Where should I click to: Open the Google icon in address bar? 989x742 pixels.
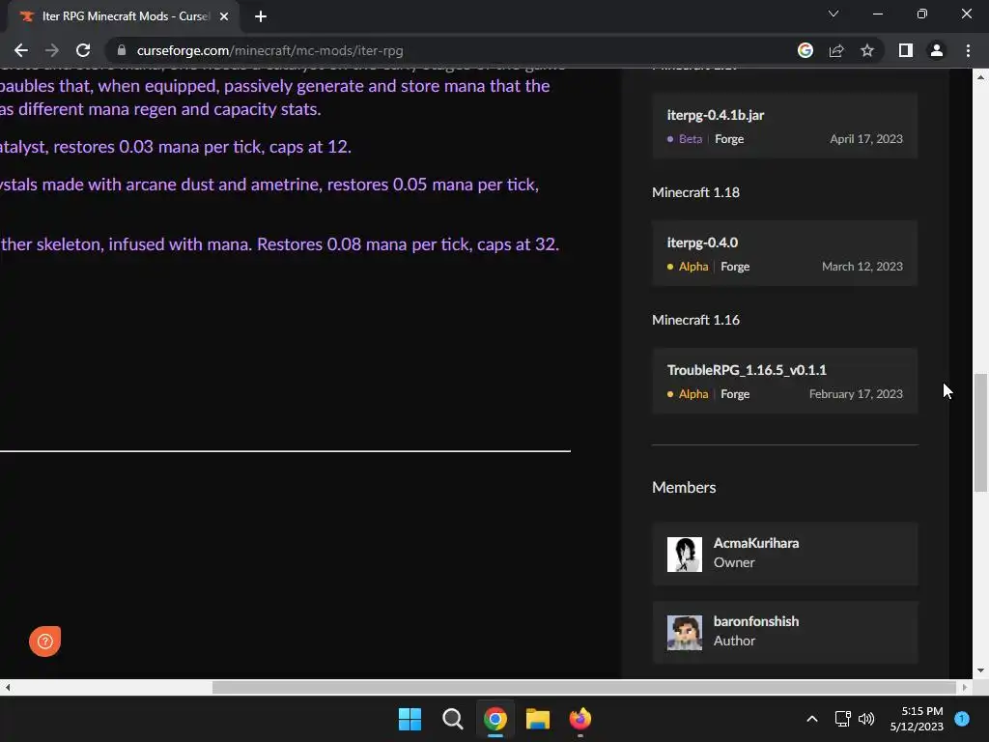[805, 50]
